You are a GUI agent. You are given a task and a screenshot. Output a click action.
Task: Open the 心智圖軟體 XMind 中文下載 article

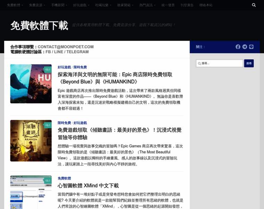(88, 186)
